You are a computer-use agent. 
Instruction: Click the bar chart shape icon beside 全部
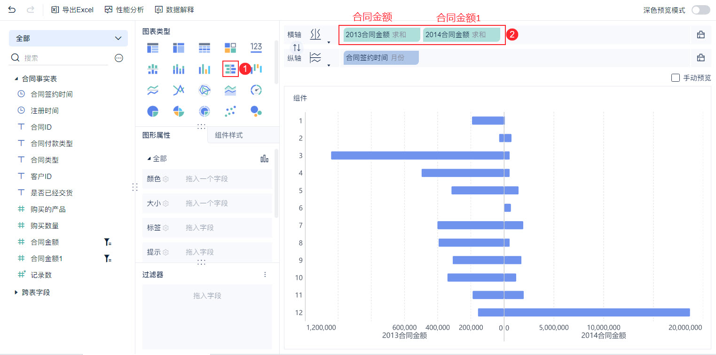coord(265,159)
